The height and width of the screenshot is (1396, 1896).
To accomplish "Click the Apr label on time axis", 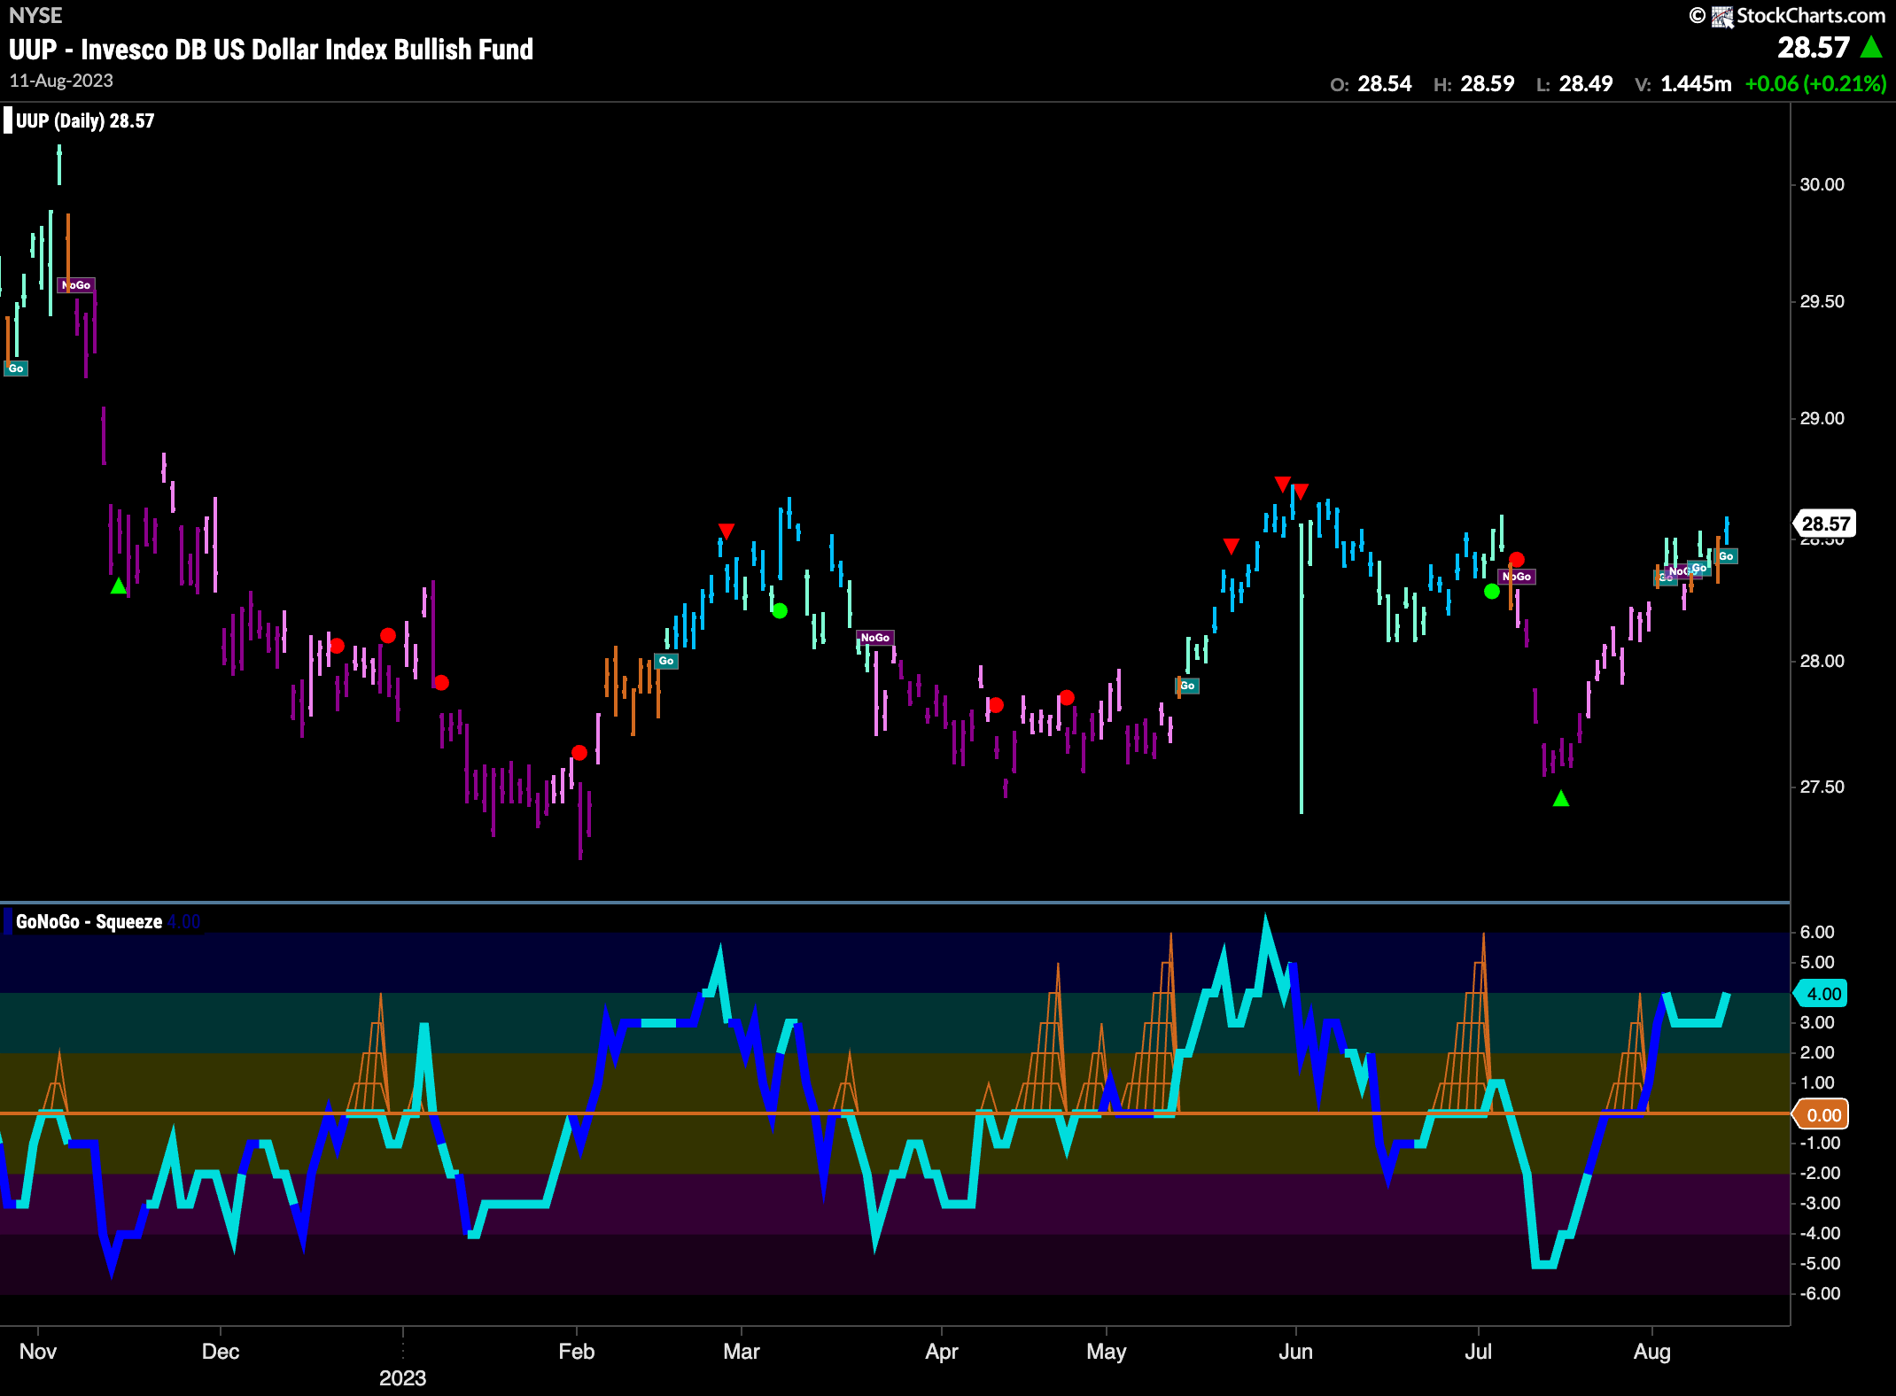I will click(x=942, y=1351).
